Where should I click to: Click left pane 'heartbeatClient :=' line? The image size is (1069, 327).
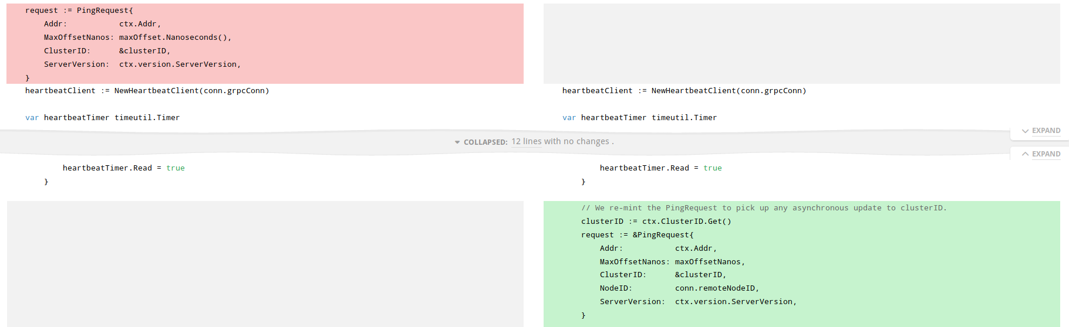147,91
